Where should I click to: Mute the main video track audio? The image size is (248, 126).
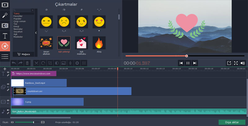coord(8,103)
